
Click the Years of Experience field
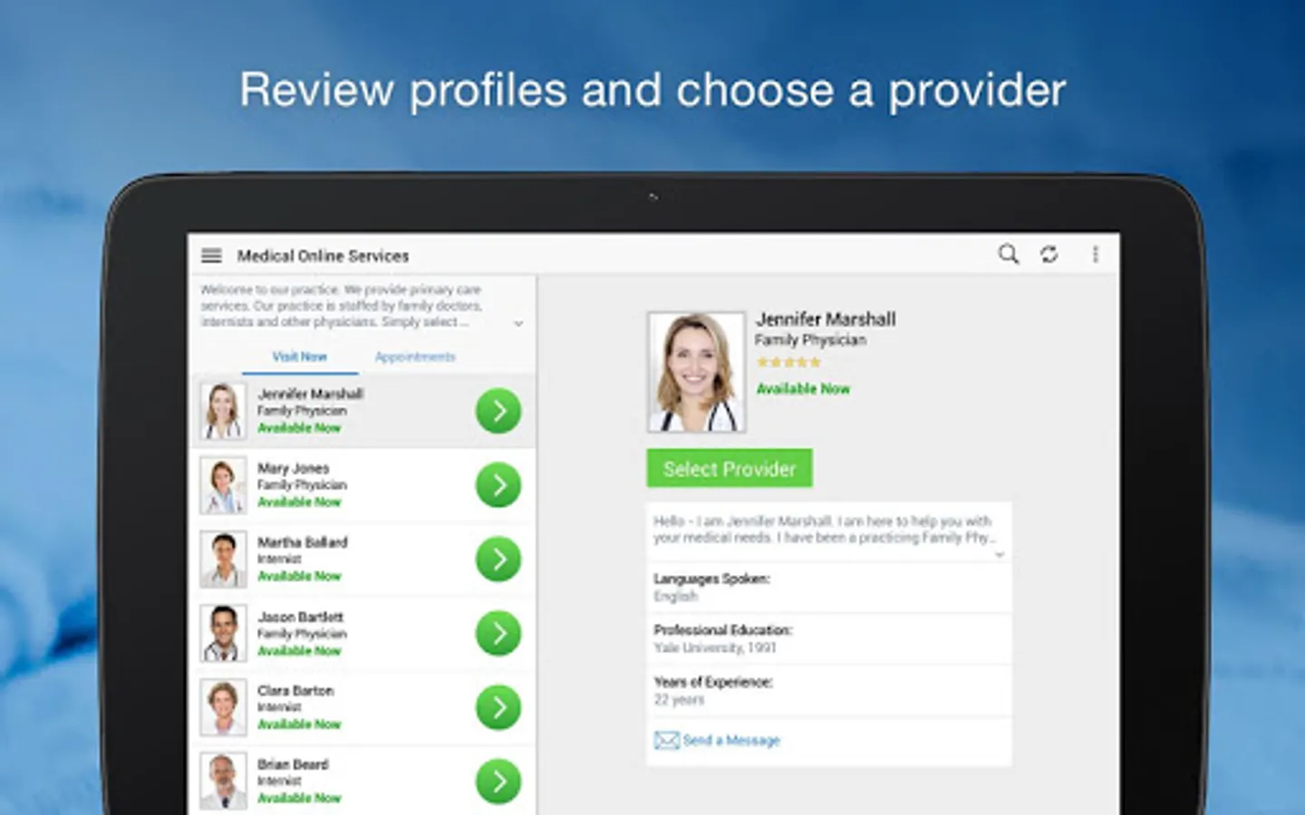tap(829, 690)
